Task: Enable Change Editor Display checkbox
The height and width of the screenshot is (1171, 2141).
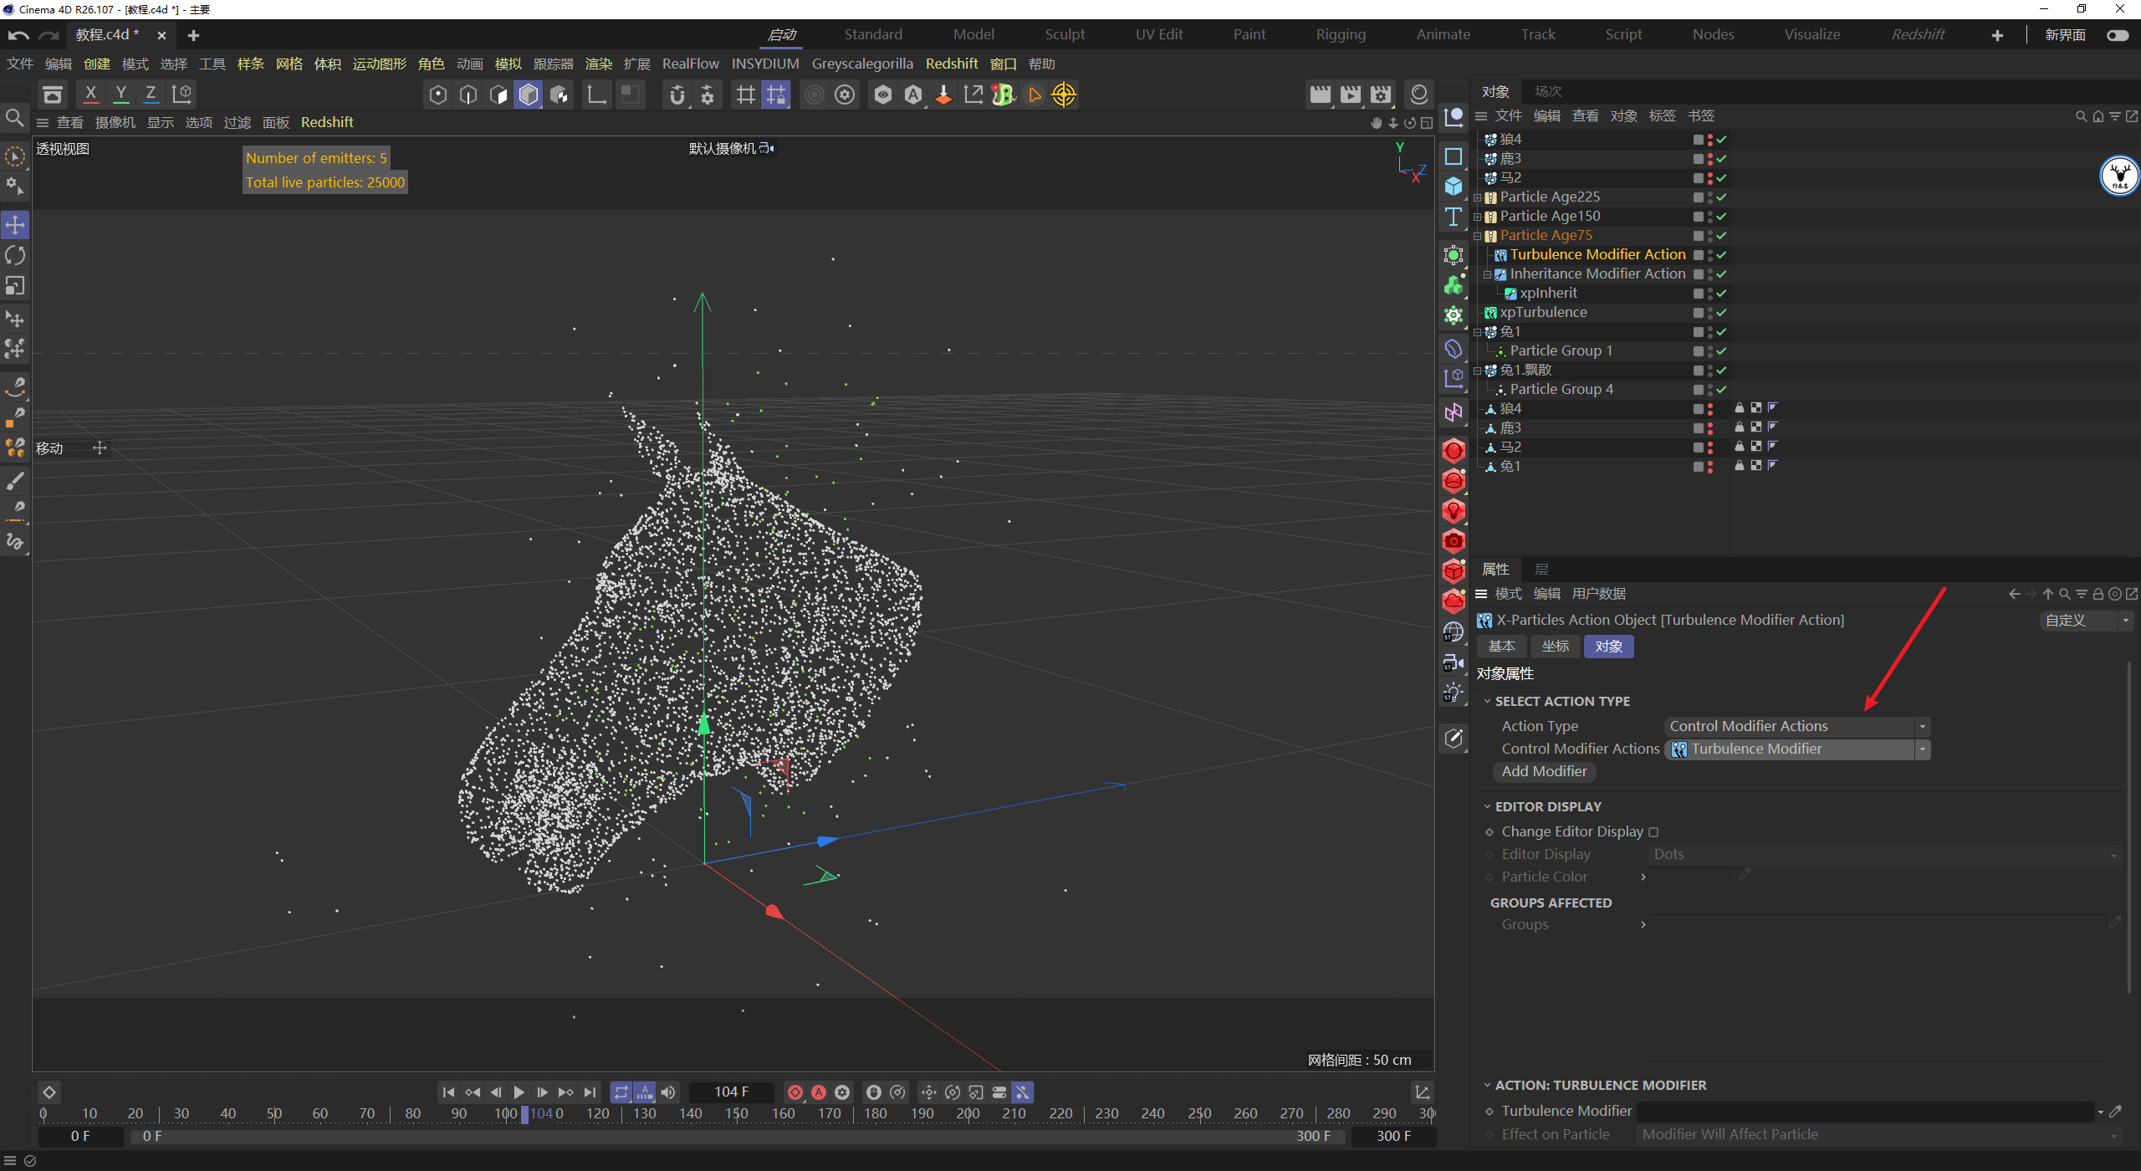Action: [x=1653, y=832]
